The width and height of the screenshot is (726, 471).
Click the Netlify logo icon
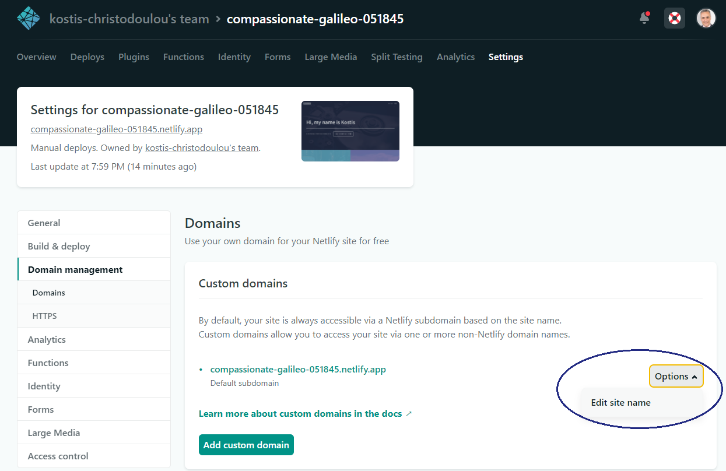[28, 19]
